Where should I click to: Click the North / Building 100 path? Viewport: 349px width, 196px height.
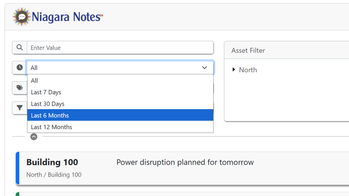coord(54,175)
